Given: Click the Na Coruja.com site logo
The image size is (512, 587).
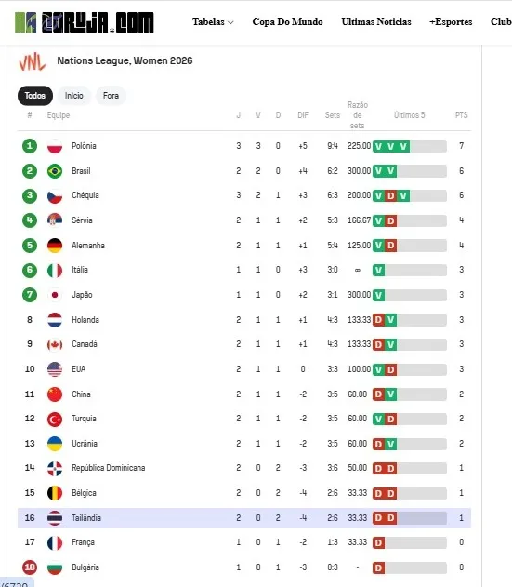Looking at the screenshot, I should point(85,22).
